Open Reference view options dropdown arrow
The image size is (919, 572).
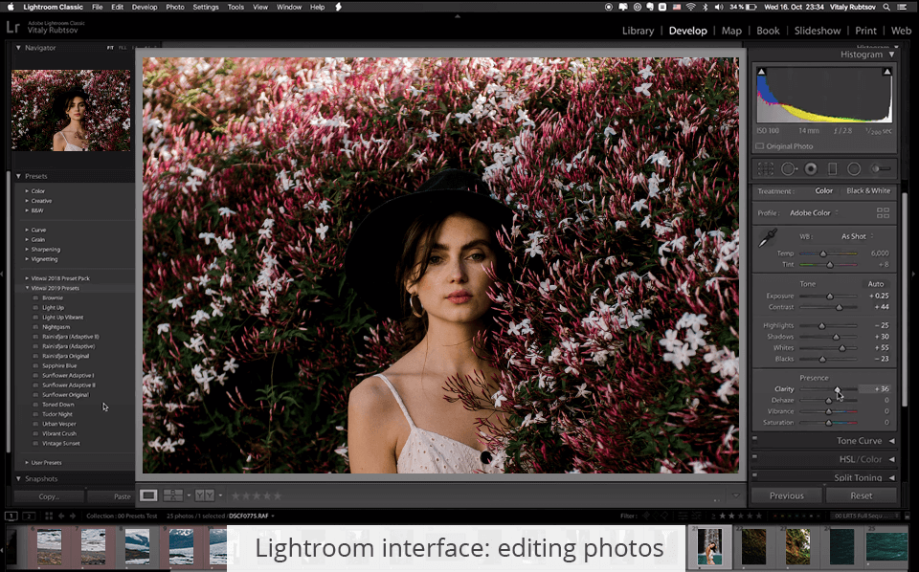click(189, 495)
